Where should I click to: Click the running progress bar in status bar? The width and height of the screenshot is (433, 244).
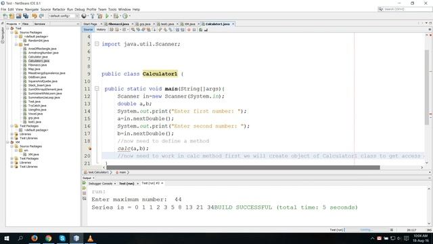coord(366,230)
